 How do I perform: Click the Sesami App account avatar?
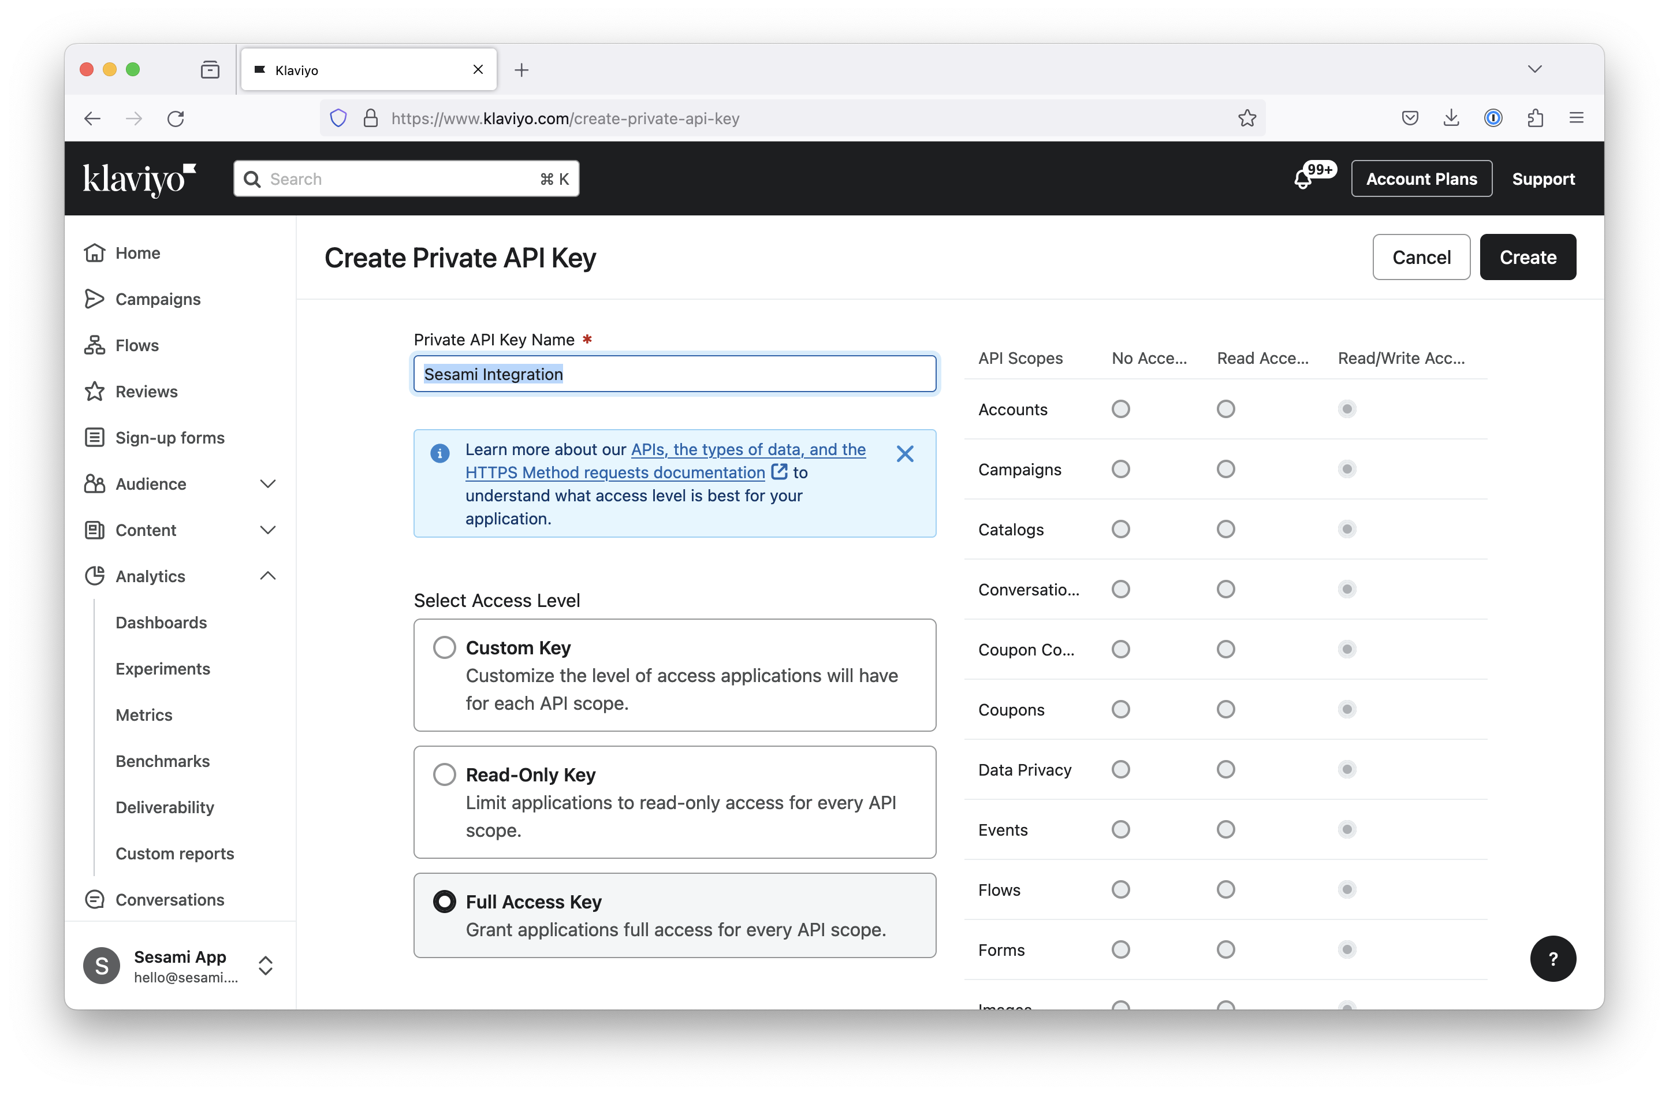[x=102, y=966]
